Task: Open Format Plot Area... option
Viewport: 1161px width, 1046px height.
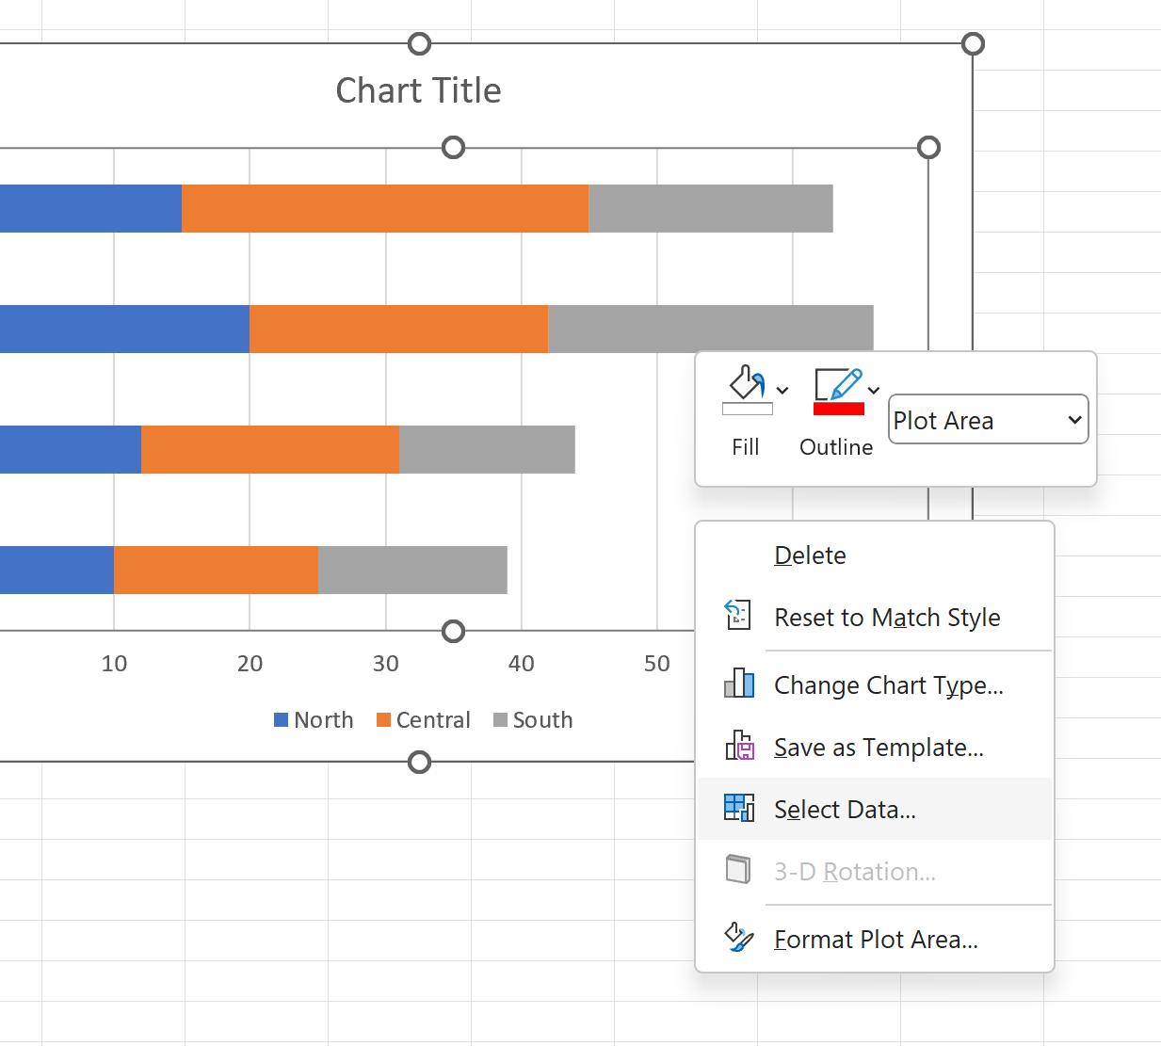Action: pyautogui.click(x=875, y=939)
